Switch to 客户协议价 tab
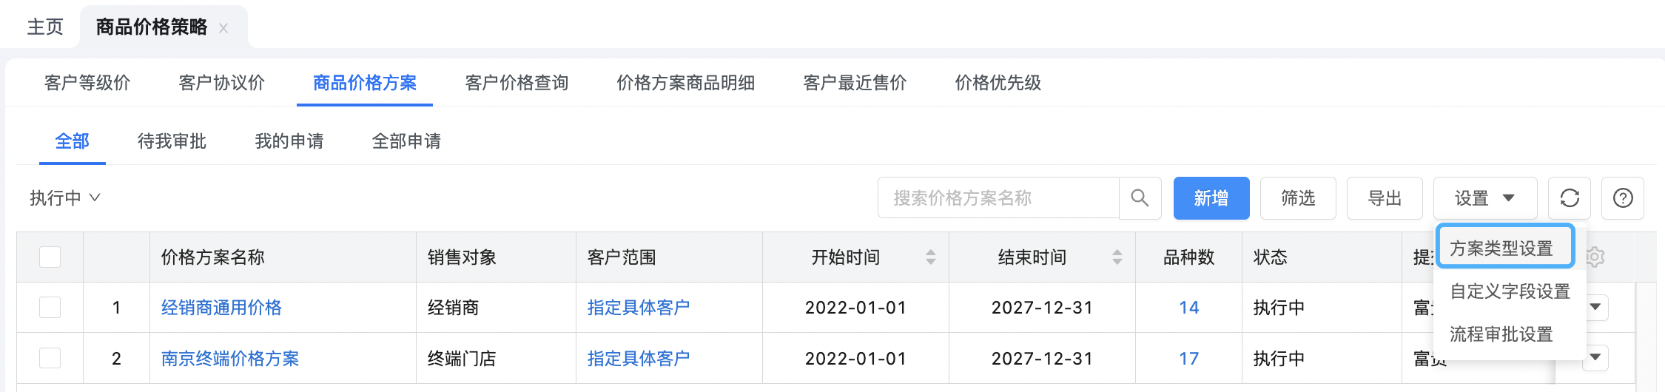The width and height of the screenshot is (1665, 392). coord(222,83)
